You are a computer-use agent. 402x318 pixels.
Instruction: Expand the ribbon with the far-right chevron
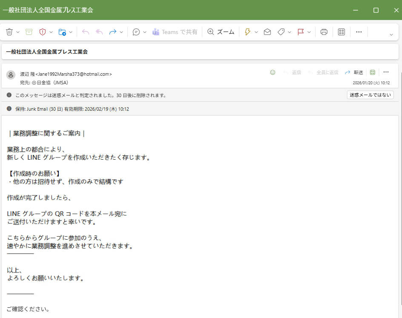pos(391,34)
